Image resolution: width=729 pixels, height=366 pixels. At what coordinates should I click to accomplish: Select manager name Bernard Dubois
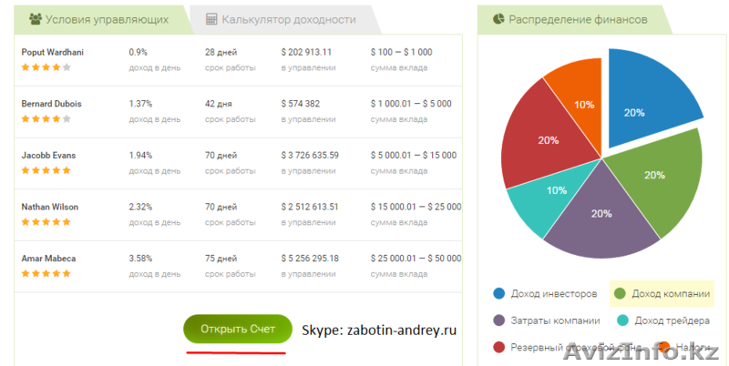51,104
